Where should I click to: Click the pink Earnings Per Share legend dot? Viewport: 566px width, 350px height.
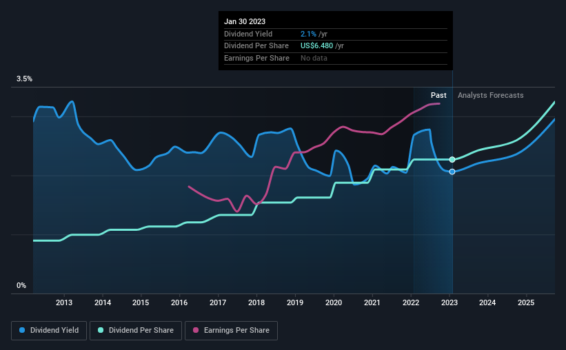[x=196, y=330]
